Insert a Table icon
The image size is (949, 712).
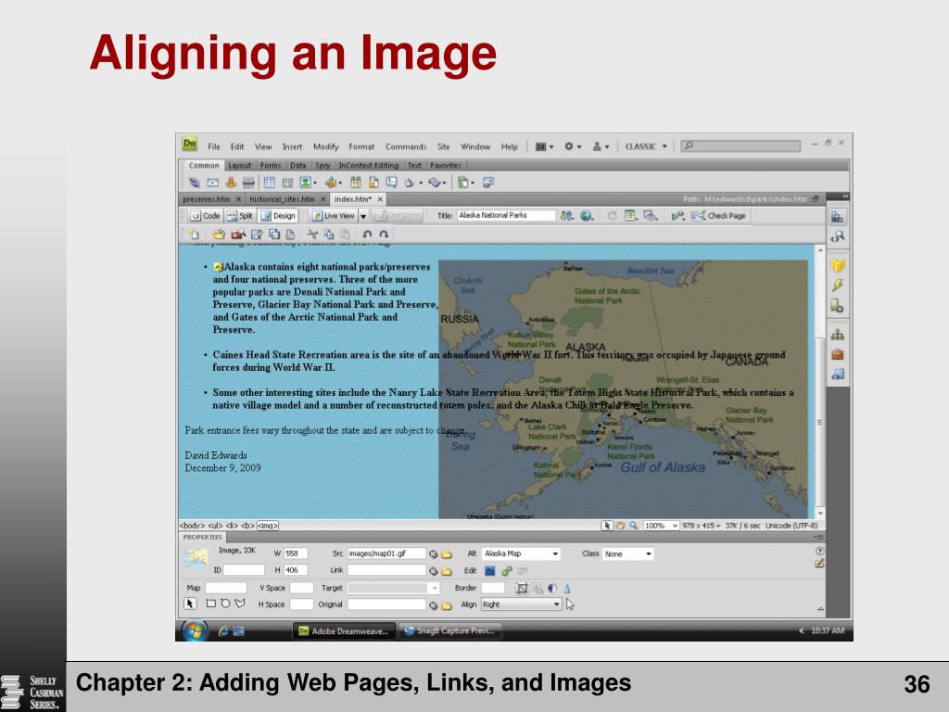coord(270,183)
